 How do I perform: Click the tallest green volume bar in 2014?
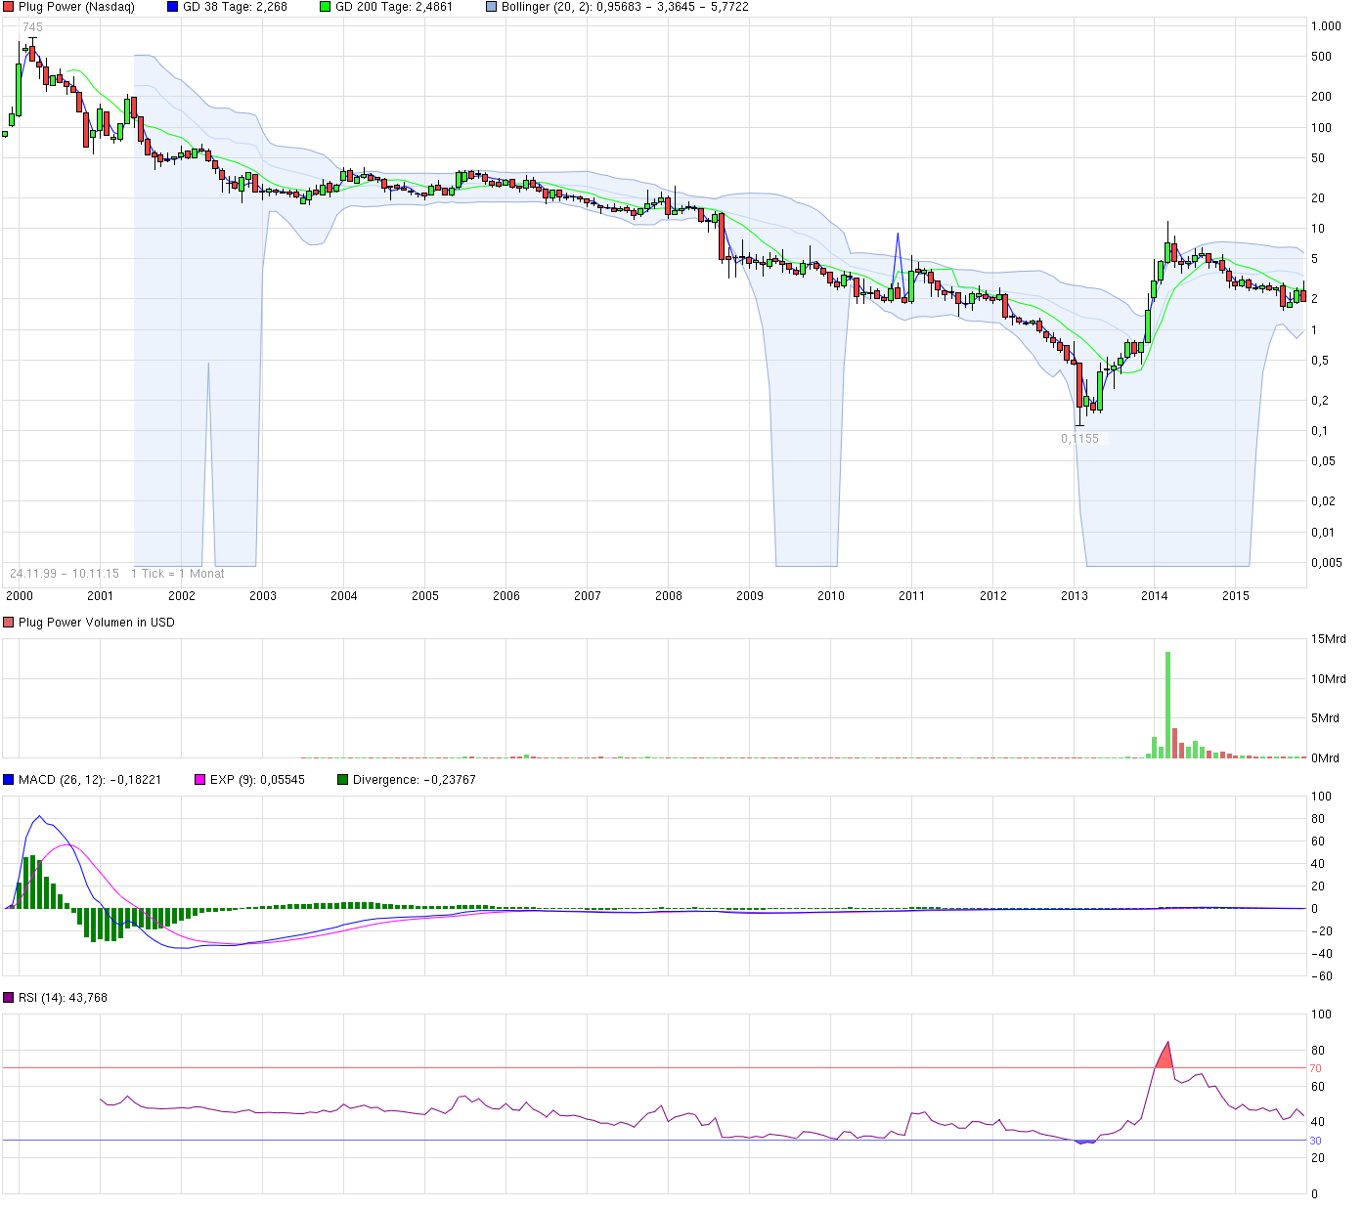point(1167,705)
